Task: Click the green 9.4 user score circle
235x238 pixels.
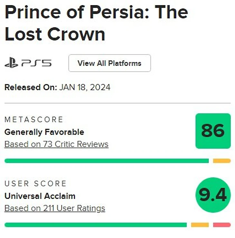Action: tap(213, 195)
